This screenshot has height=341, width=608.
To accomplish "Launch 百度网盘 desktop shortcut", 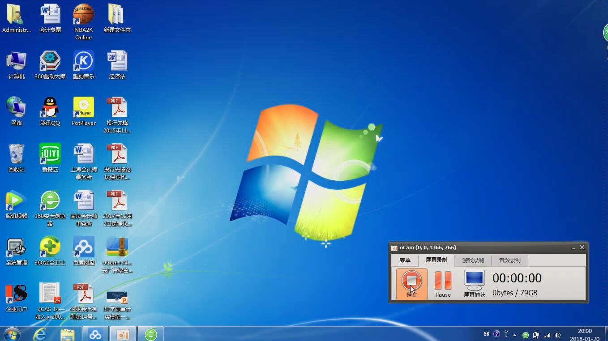I will click(83, 251).
